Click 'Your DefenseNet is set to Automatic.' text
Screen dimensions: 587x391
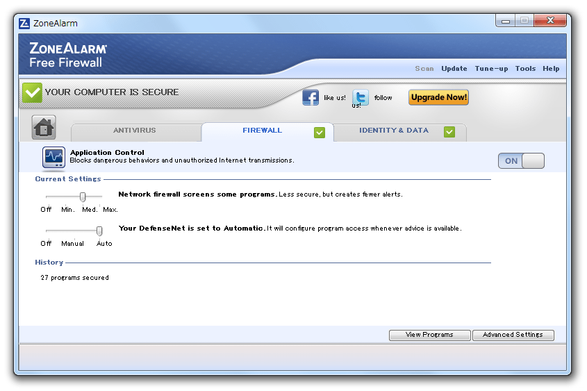coord(192,228)
